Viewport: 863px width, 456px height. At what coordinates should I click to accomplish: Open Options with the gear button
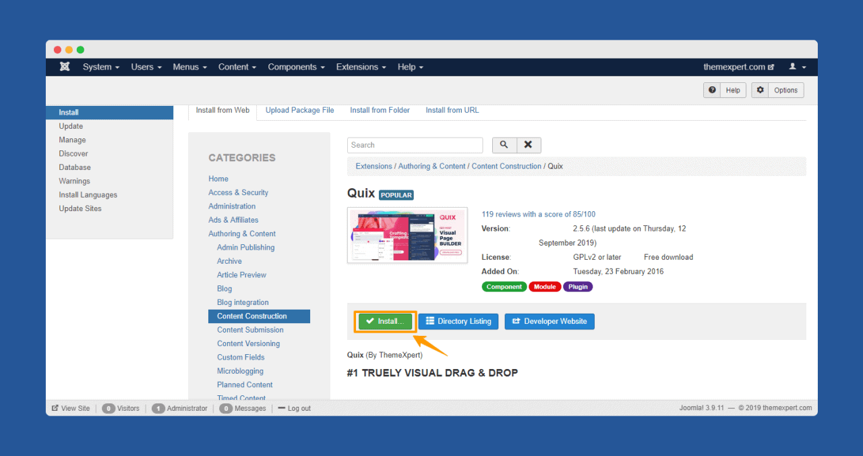[778, 90]
